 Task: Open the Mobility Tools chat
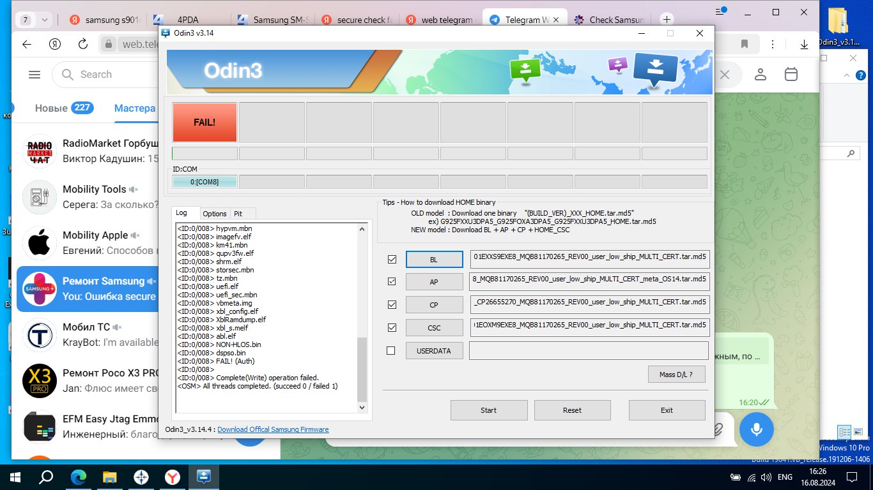[x=88, y=197]
